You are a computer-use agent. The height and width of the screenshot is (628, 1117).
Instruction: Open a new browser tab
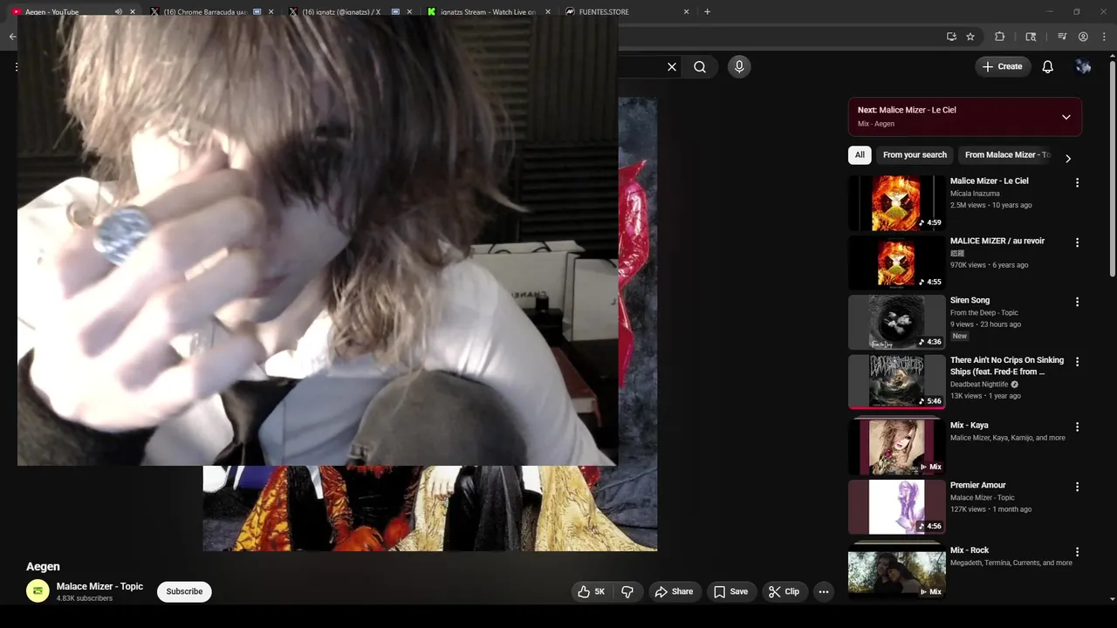[708, 12]
